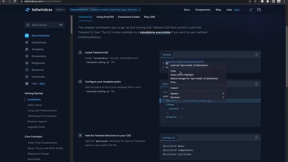Viewport: 288px width, 162px height.
Task: Open the Browser Support page
Action: [37, 121]
